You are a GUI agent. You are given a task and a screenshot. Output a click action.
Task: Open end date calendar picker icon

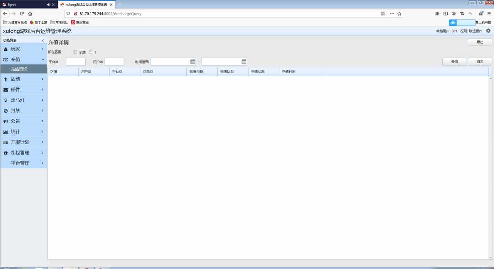[x=244, y=62]
